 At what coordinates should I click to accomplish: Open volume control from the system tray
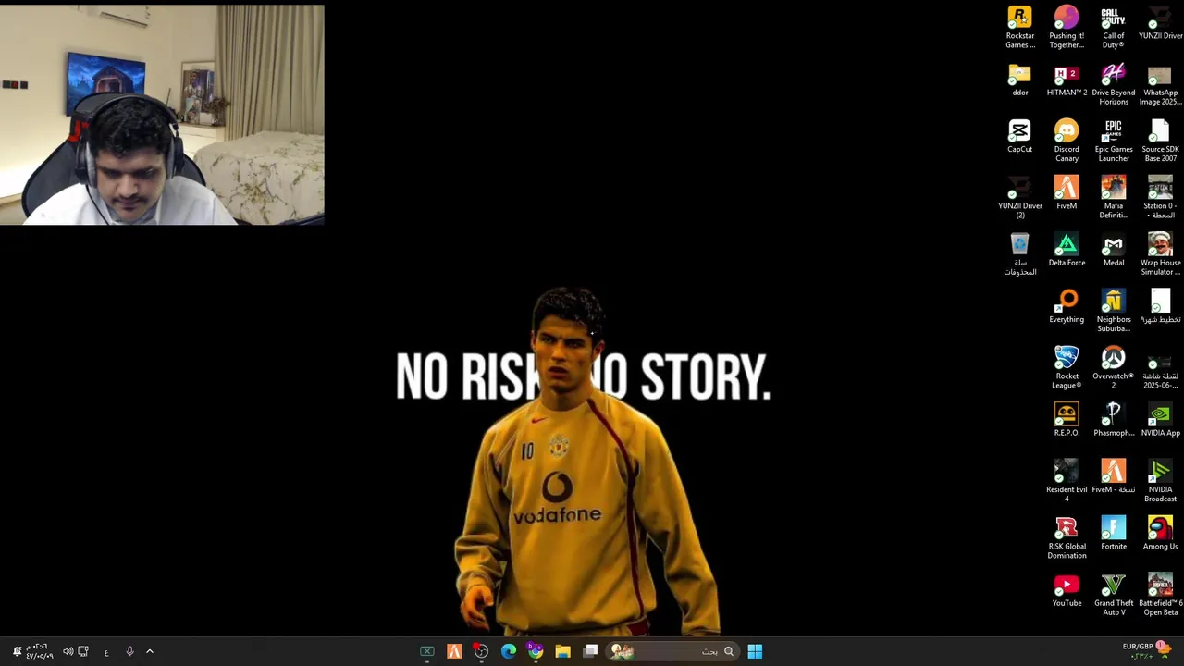click(x=68, y=651)
